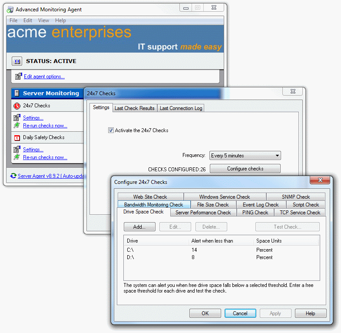Screen dimensions: 341x333
Task: Click the value 8 in the D:\ row
Action: point(193,257)
